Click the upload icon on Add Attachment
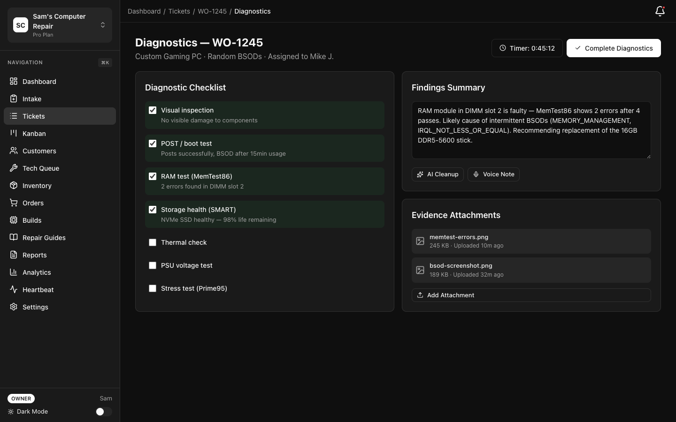This screenshot has height=422, width=676. pos(420,295)
